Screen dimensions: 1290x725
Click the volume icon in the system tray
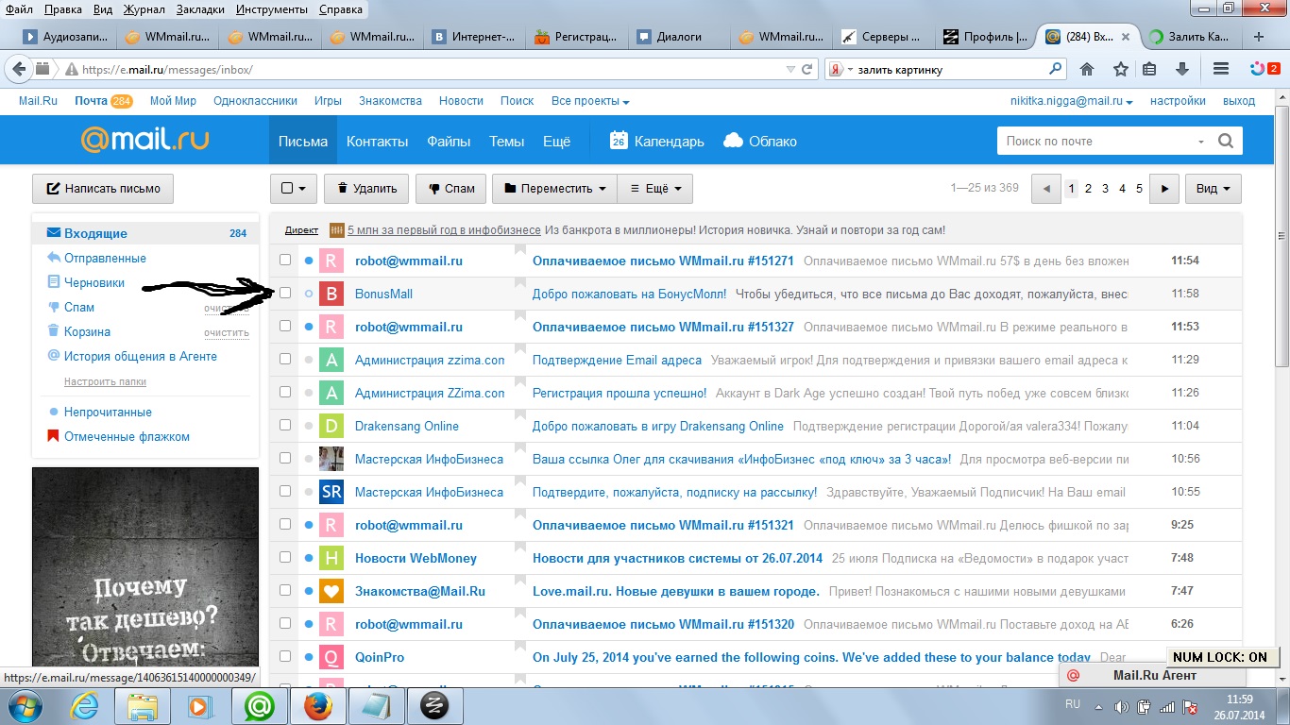1121,706
